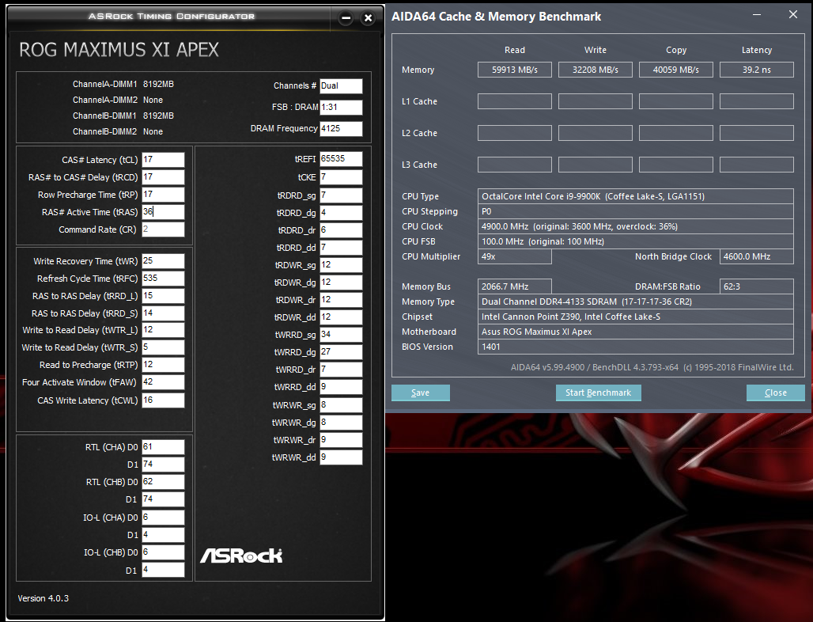This screenshot has height=622, width=813.
Task: Click the tWRRD_sg field
Action: pos(341,335)
